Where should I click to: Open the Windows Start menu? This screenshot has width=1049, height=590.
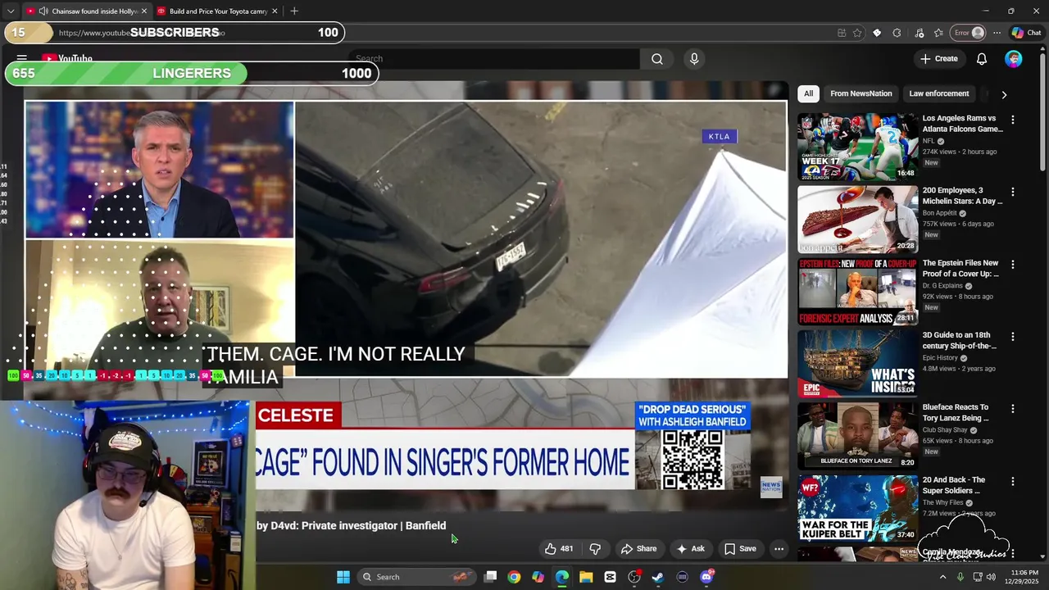[343, 577]
